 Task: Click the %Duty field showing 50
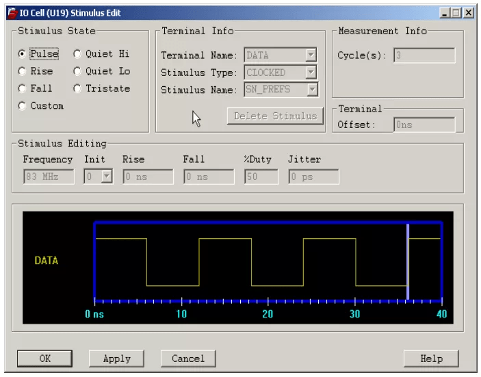[x=261, y=177]
